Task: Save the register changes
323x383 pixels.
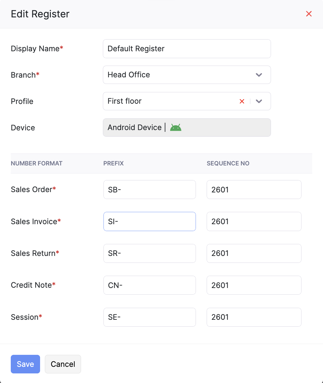Action: point(25,364)
